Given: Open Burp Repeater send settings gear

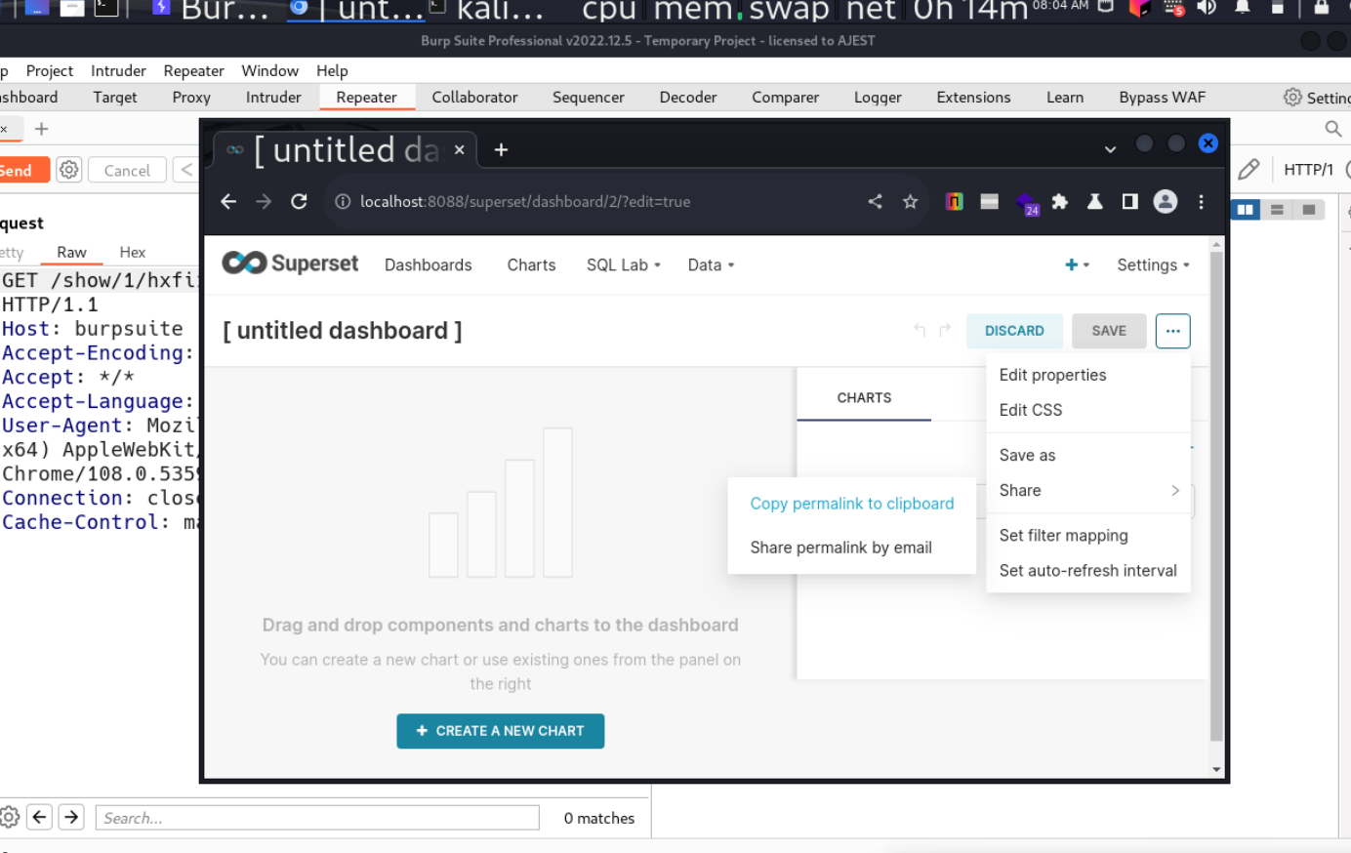Looking at the screenshot, I should (x=68, y=170).
